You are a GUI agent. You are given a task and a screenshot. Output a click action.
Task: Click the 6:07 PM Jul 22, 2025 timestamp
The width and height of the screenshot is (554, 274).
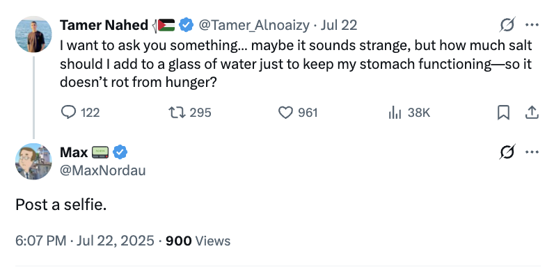pyautogui.click(x=85, y=241)
